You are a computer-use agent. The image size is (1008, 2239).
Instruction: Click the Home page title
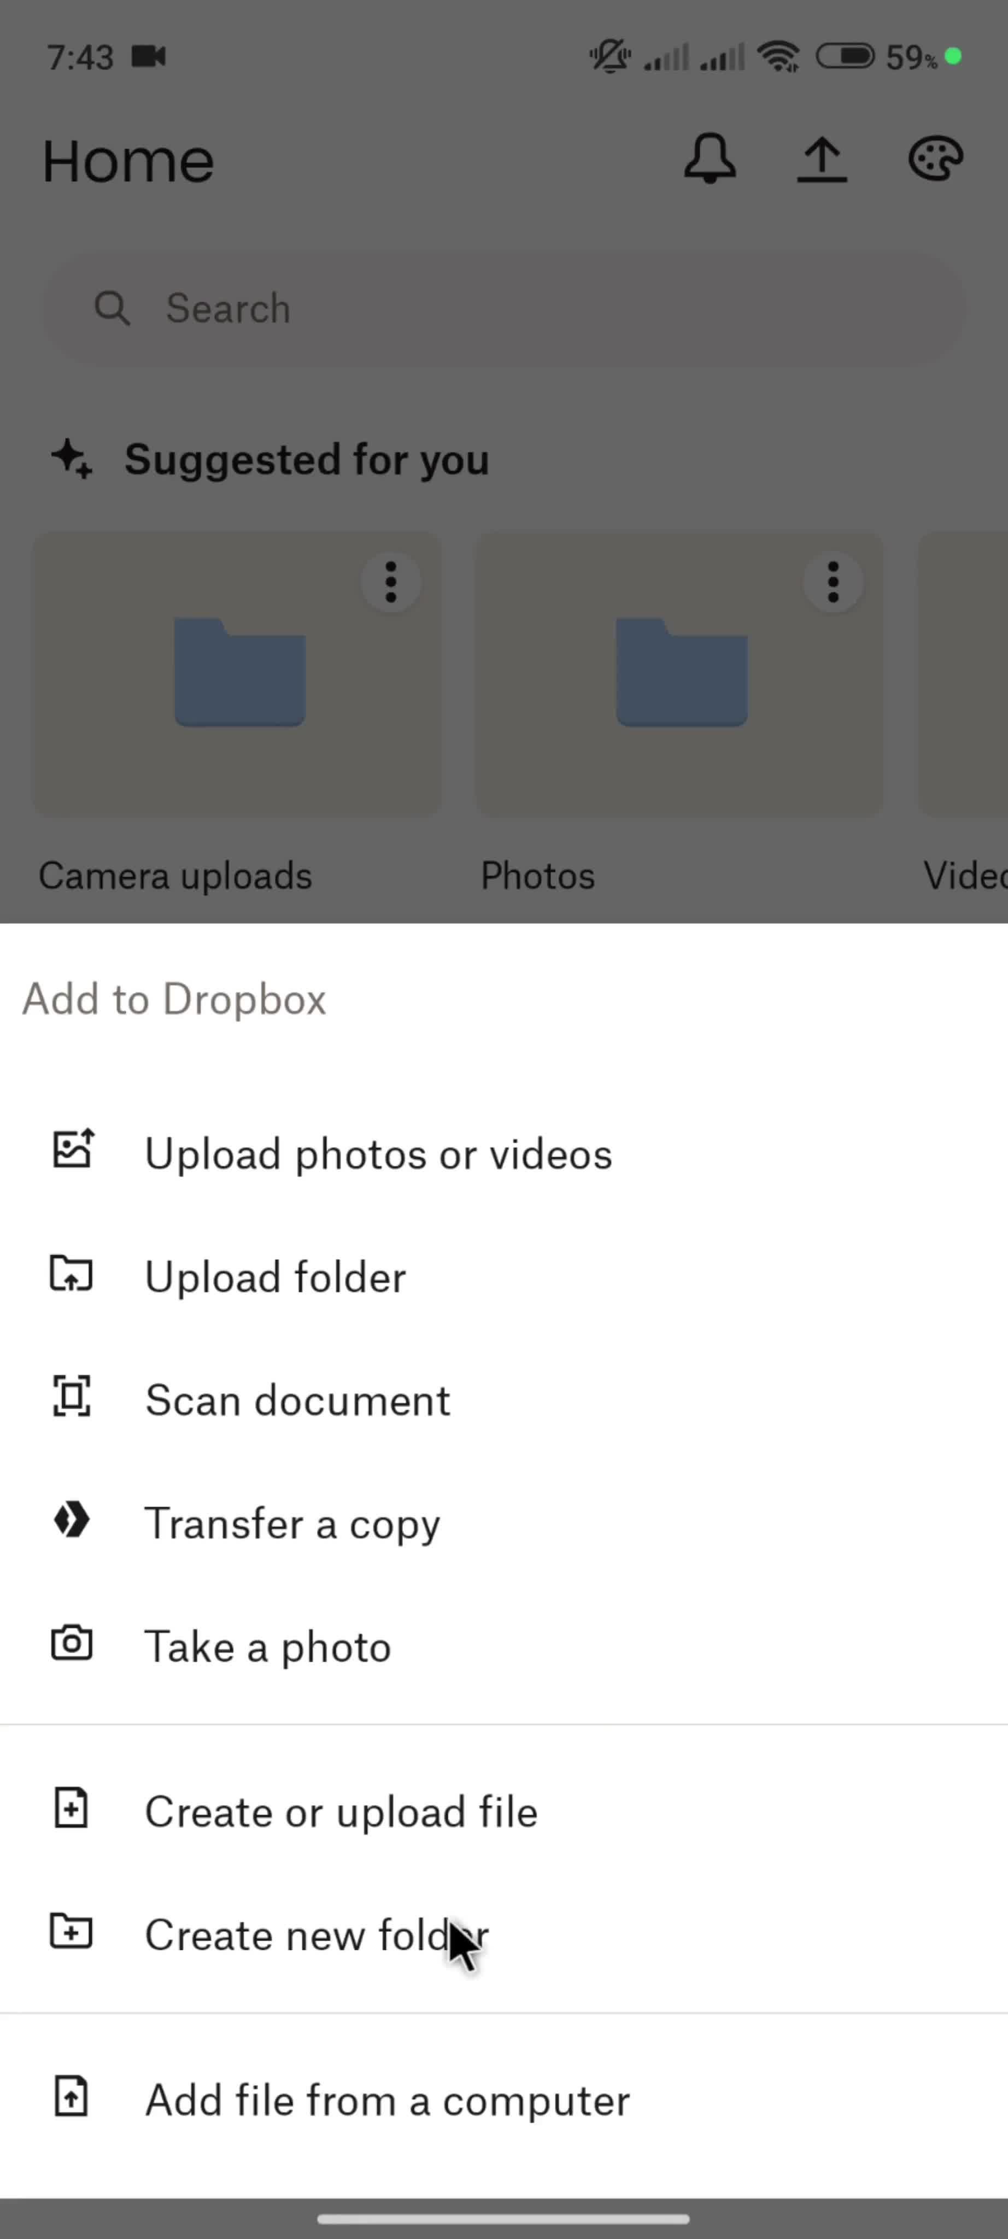pyautogui.click(x=128, y=162)
